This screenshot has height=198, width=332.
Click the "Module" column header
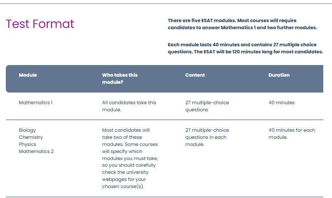28,75
